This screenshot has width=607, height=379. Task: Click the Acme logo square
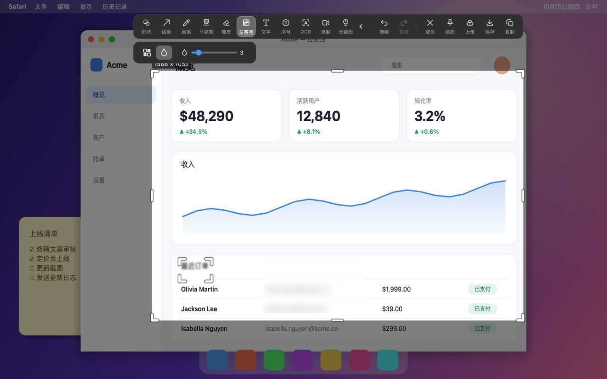tap(96, 65)
